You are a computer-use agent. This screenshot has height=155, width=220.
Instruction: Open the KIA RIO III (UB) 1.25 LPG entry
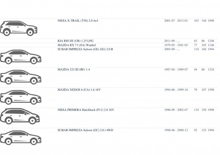pos(75,41)
